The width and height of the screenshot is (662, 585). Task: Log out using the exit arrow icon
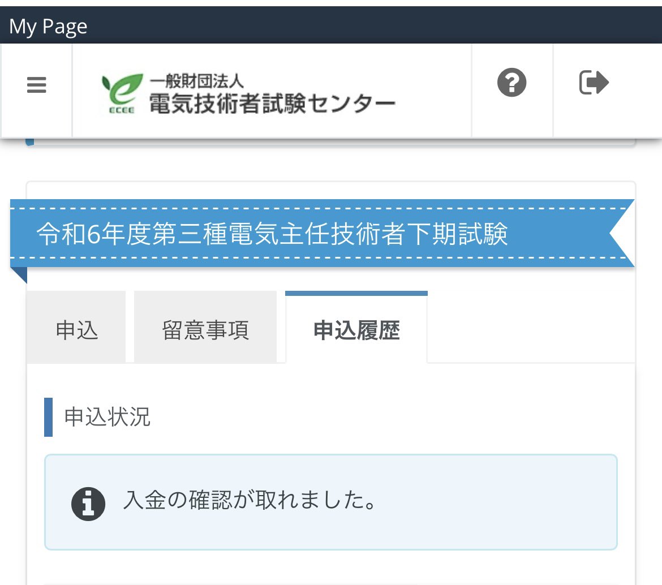click(594, 83)
